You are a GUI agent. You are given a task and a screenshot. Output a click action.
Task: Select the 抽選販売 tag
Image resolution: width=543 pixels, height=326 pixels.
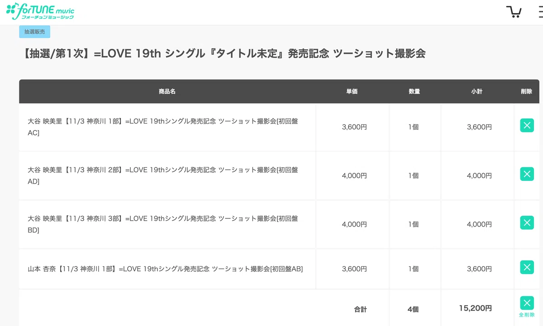click(x=34, y=32)
